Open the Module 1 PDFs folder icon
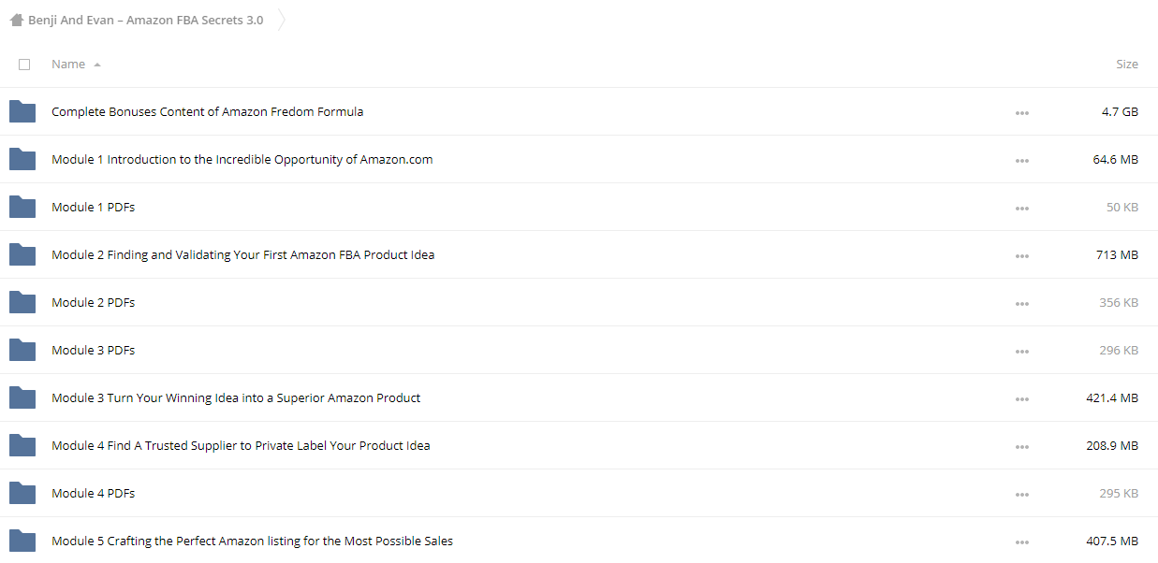Image resolution: width=1158 pixels, height=563 pixels. coord(22,208)
